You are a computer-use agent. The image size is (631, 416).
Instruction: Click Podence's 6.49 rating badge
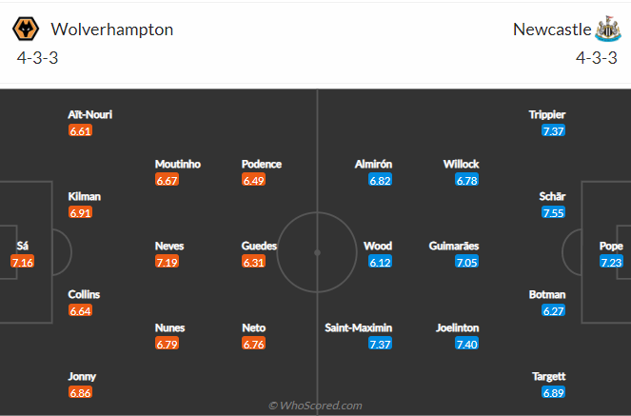tap(253, 180)
